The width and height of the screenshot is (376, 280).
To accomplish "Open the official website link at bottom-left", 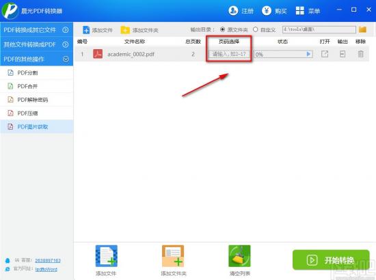I will coord(46,269).
